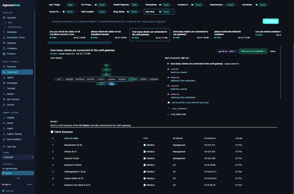Click the Beta Feedback chat icon
Viewport: 294px width, 194px height.
click(x=4, y=139)
